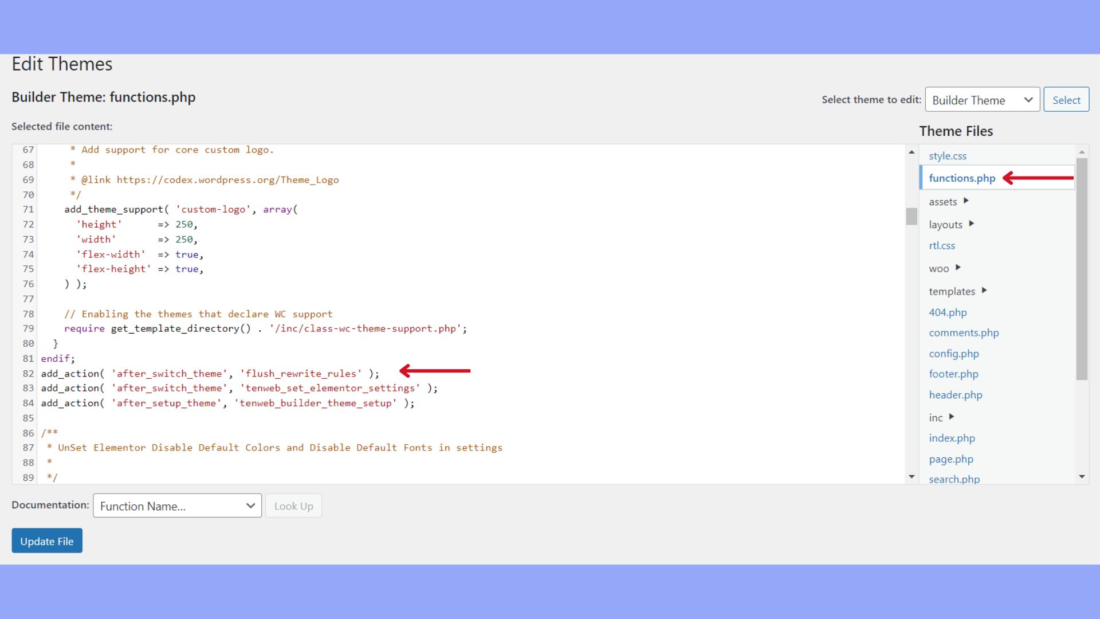1100x619 pixels.
Task: Open the rtl.css file
Action: [x=941, y=245]
